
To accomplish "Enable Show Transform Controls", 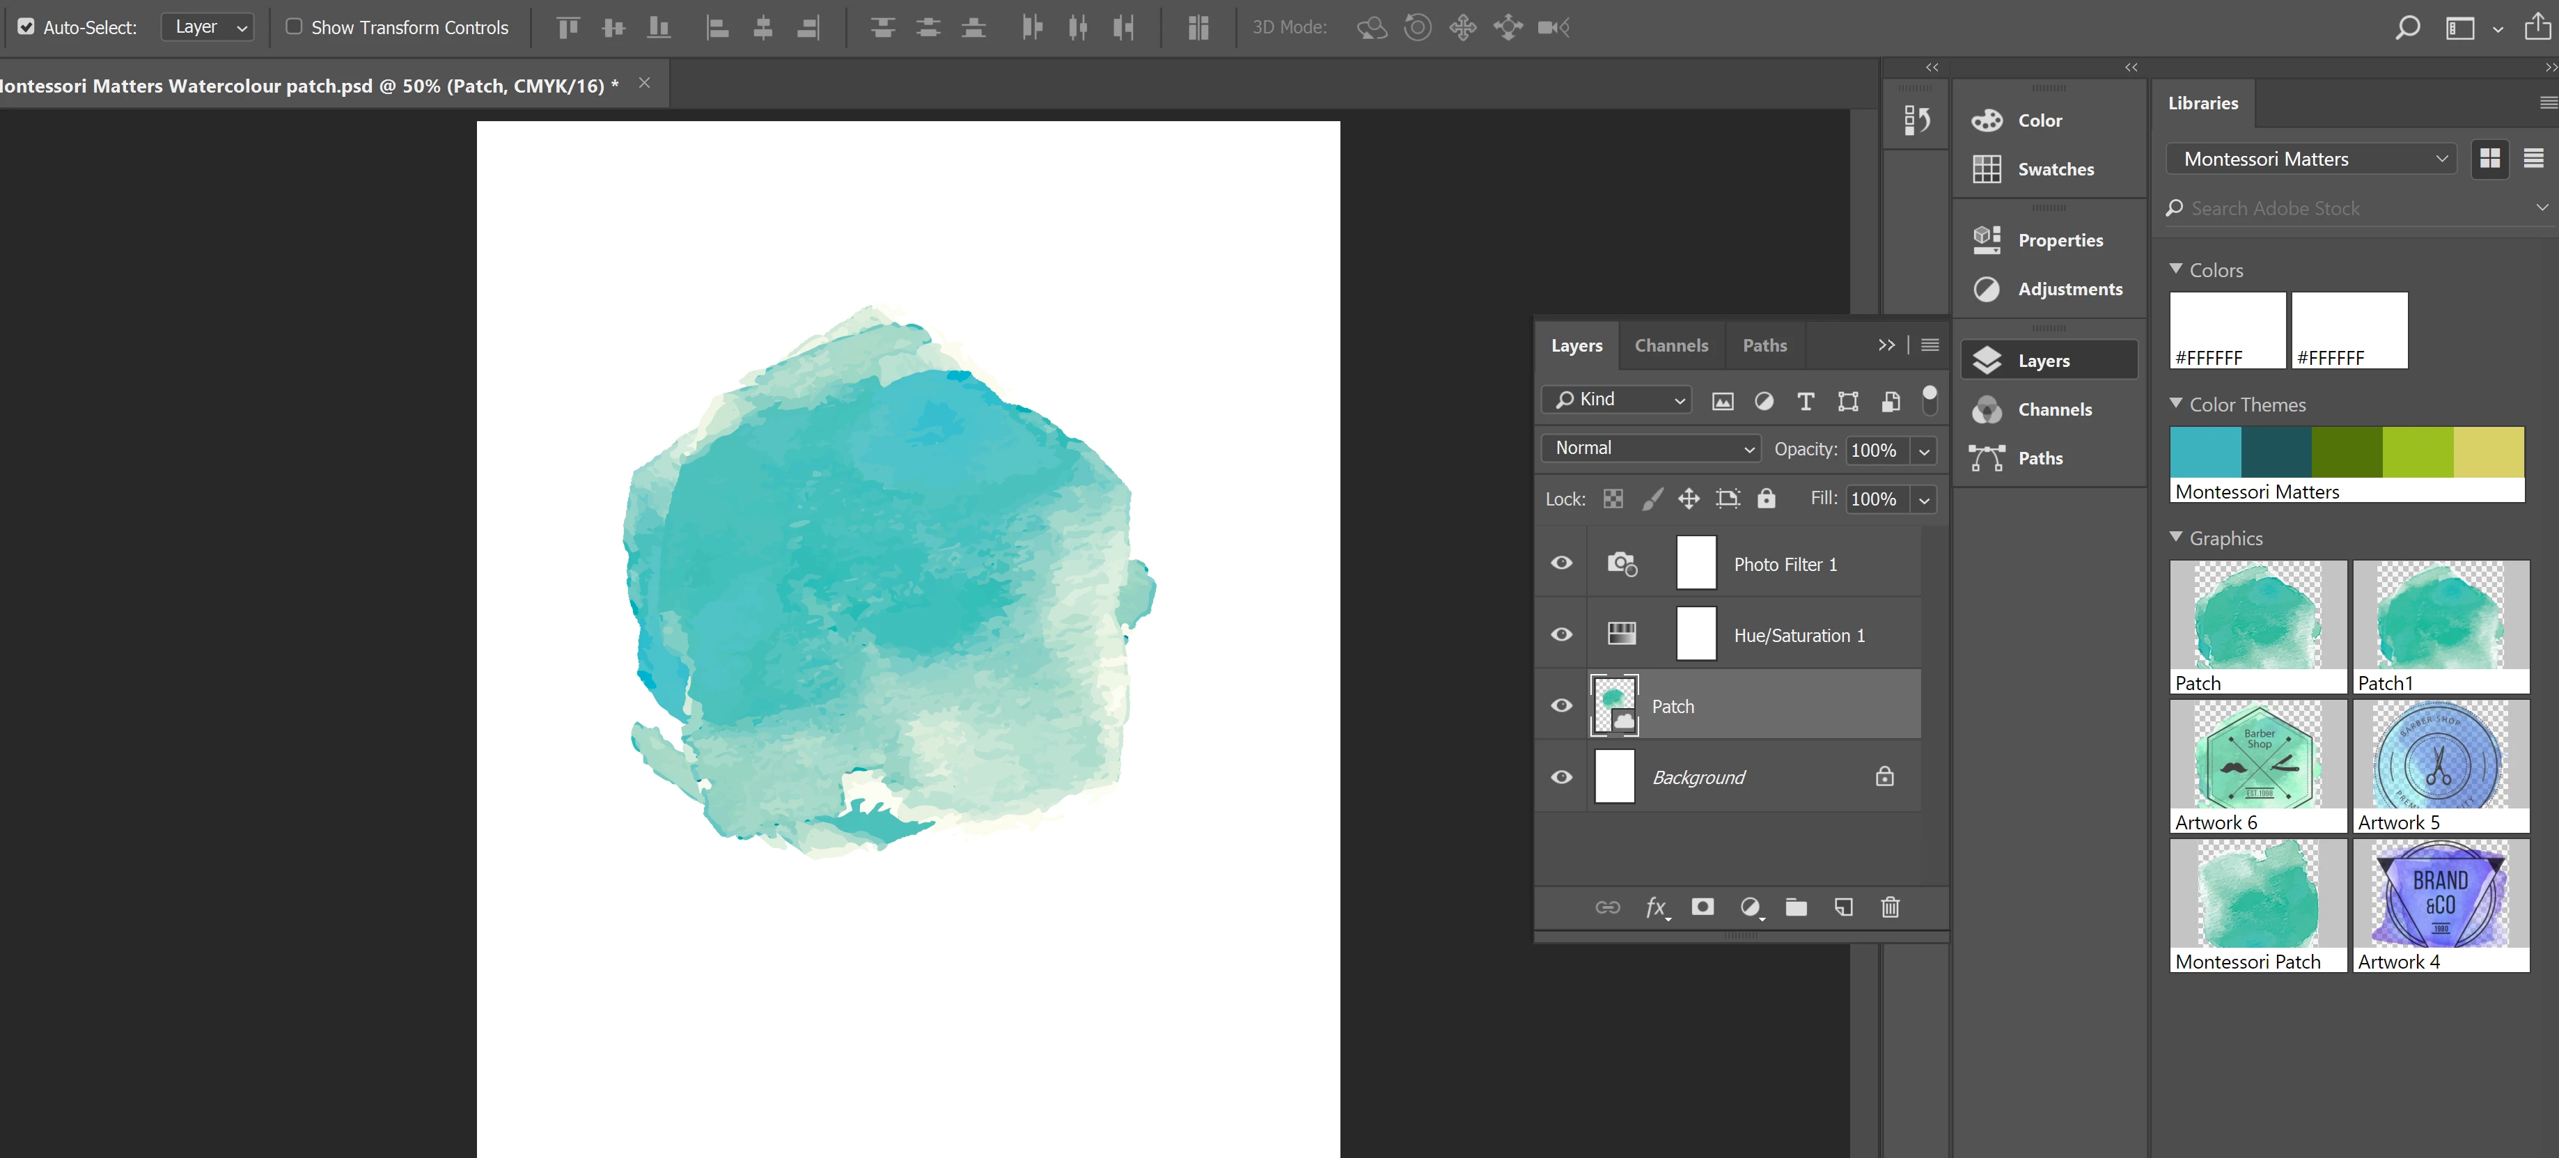I will 294,27.
